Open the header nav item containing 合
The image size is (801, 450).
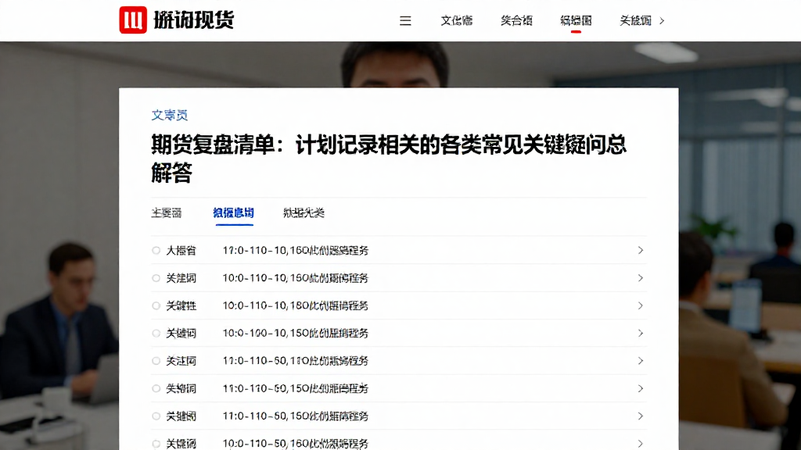[x=516, y=21]
